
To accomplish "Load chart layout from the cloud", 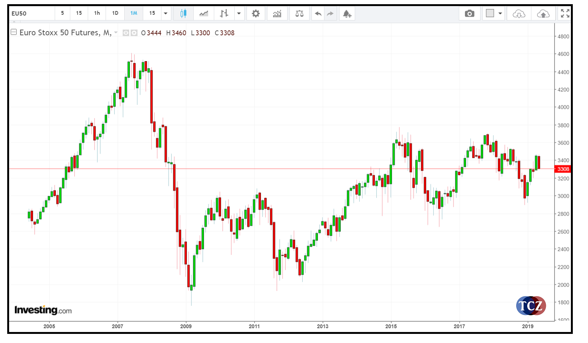I will point(518,14).
